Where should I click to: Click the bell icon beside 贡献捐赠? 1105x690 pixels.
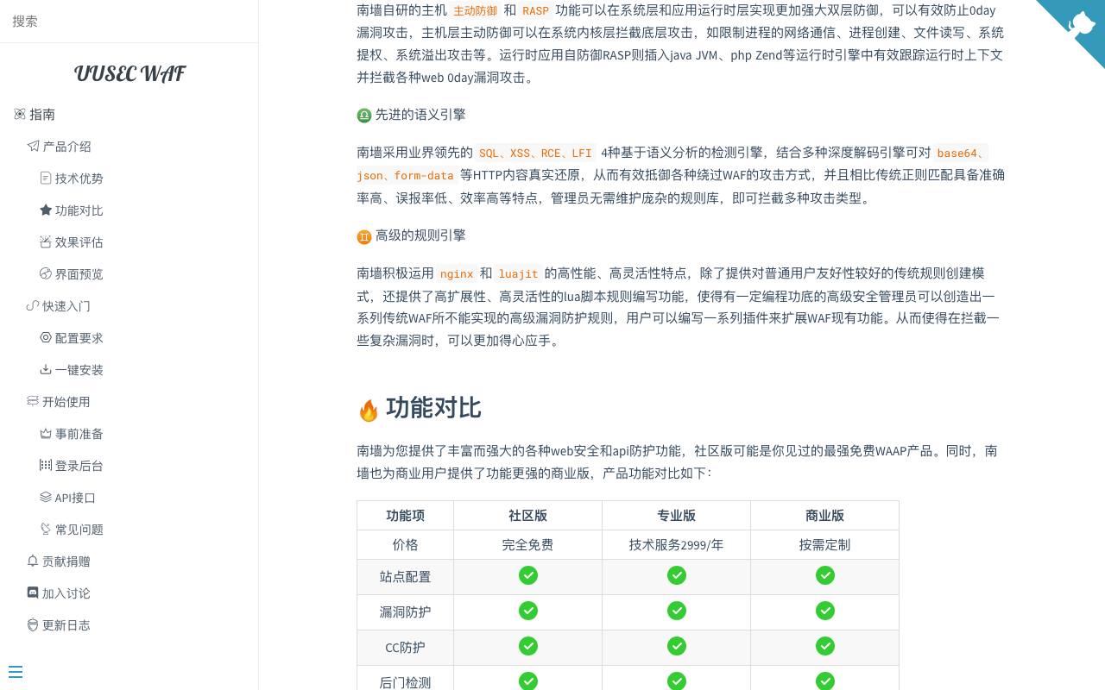coord(33,561)
